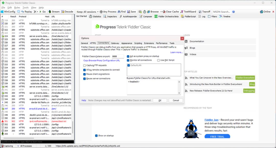Uncheck Show on startup

96,135
